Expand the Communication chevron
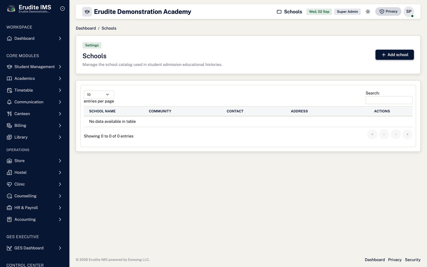This screenshot has height=267, width=427. click(x=60, y=102)
